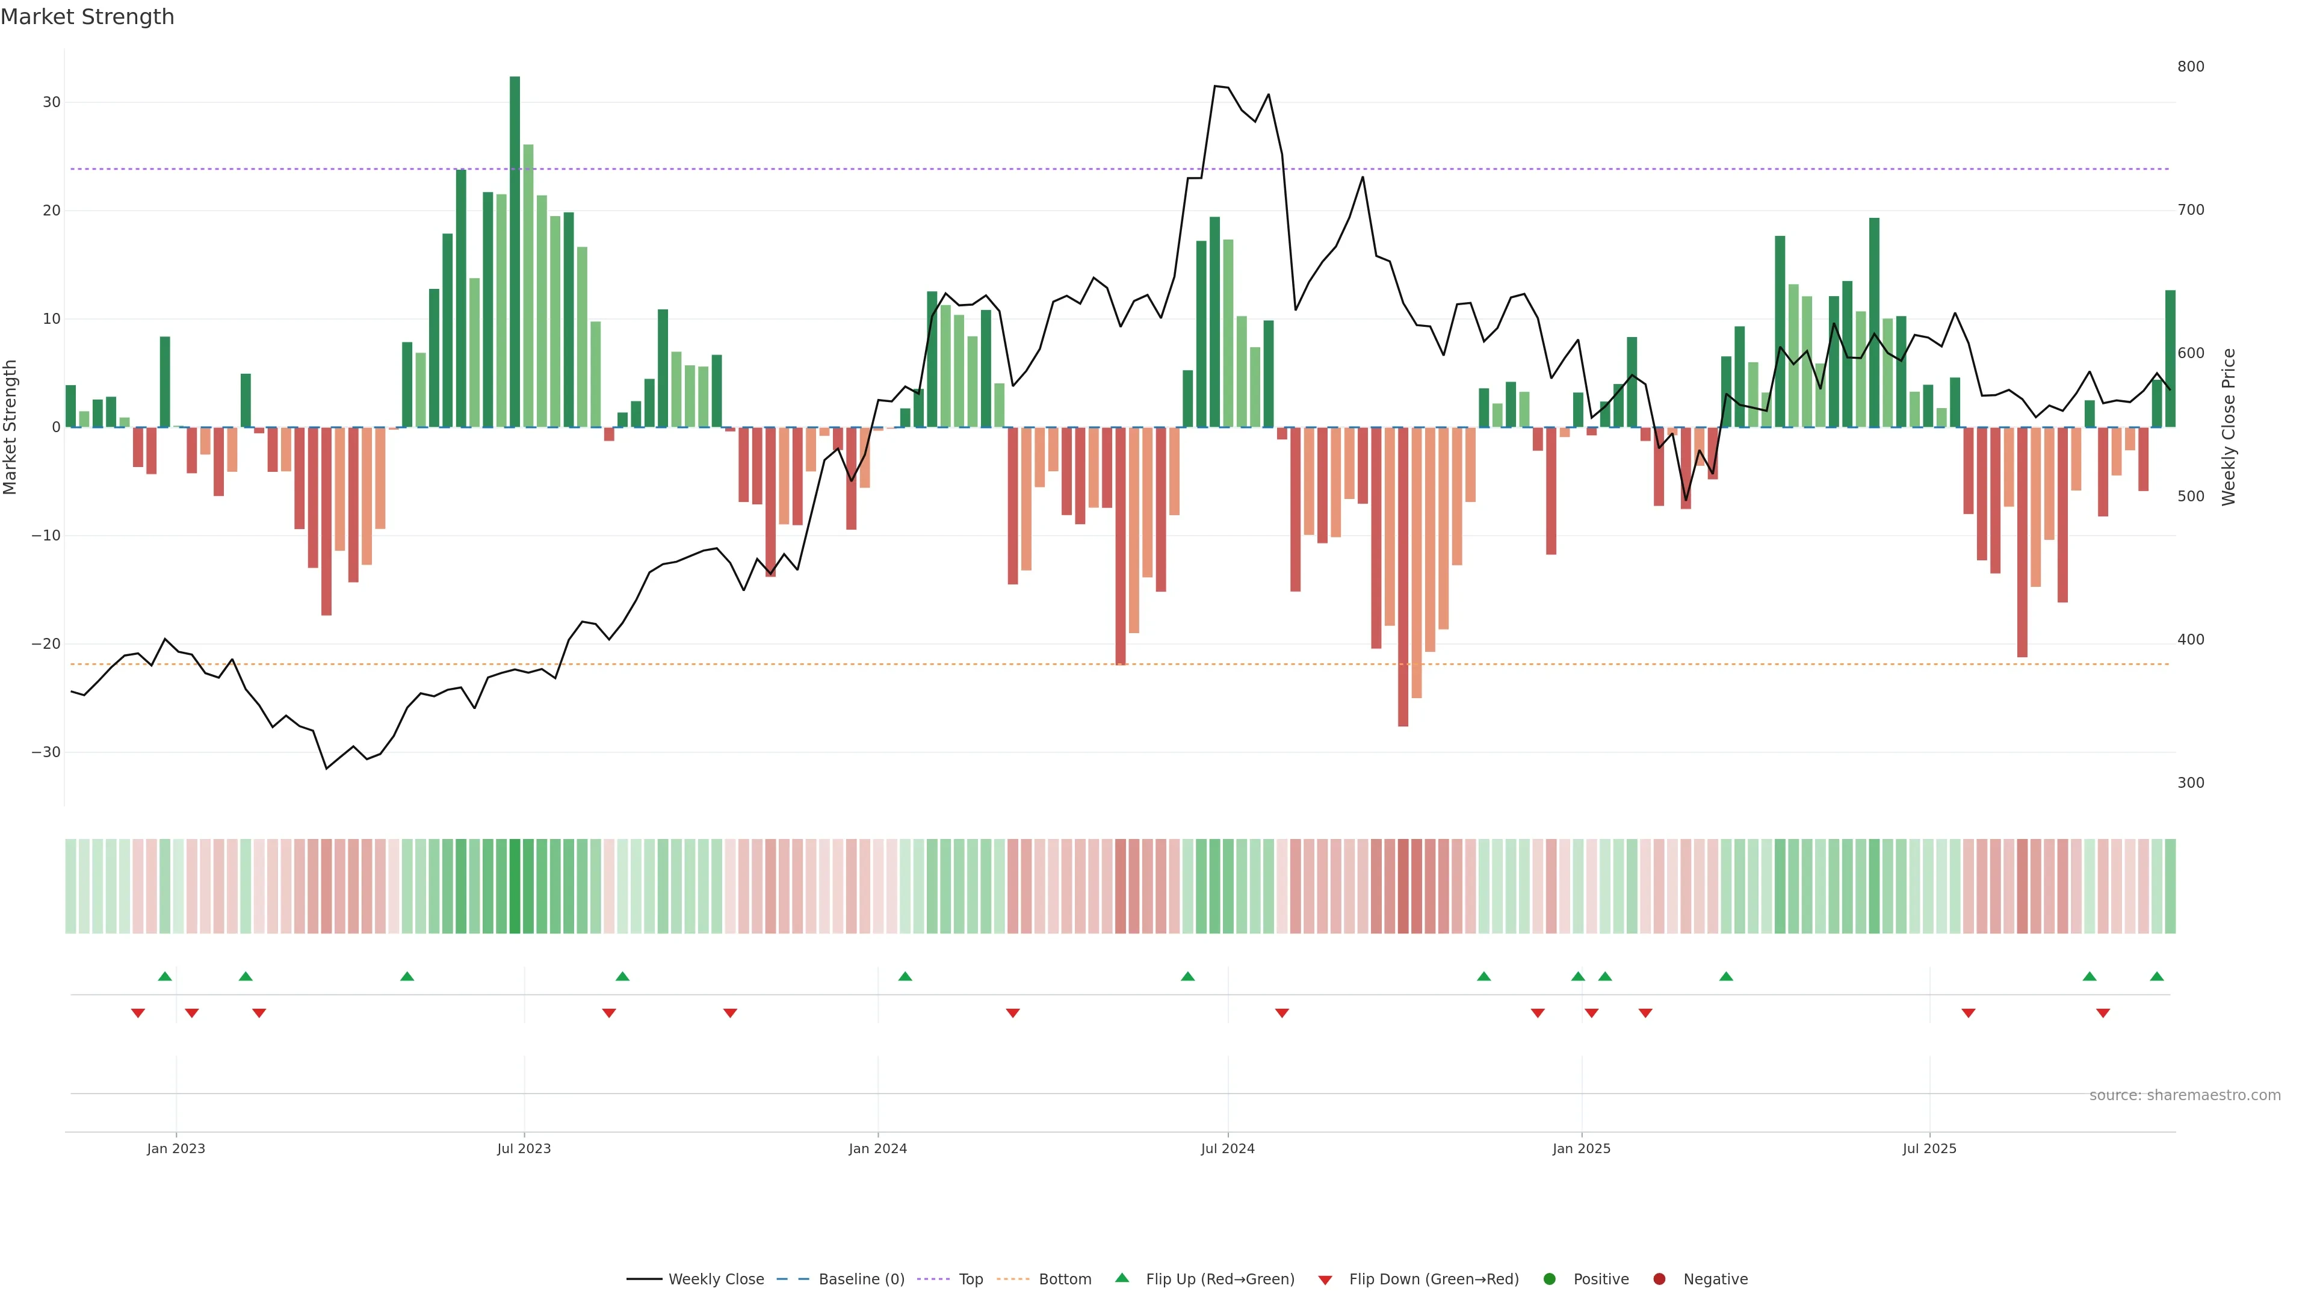Click the Jan 2025 x-axis label
2311x1300 pixels.
(1582, 1148)
